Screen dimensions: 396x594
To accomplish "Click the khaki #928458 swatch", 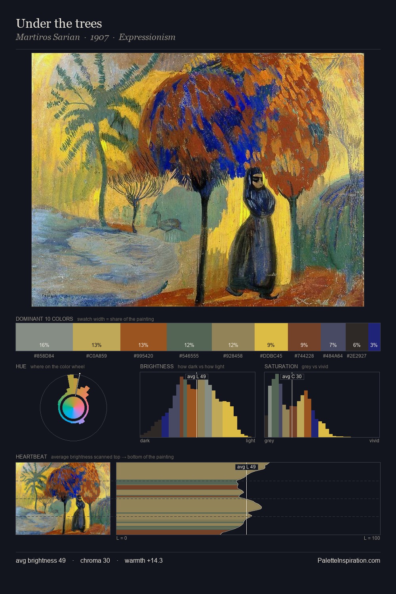I will (233, 337).
